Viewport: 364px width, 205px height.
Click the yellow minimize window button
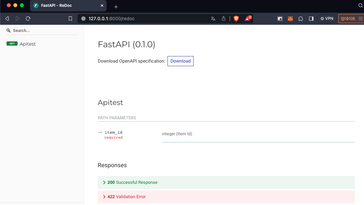[x=15, y=5]
